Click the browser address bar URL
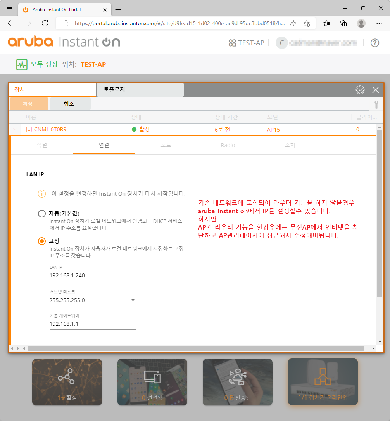Screen dimensions: 390x421 tap(179, 23)
